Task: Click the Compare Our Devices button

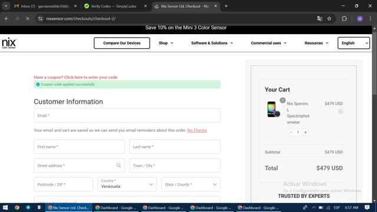Action: [x=122, y=43]
